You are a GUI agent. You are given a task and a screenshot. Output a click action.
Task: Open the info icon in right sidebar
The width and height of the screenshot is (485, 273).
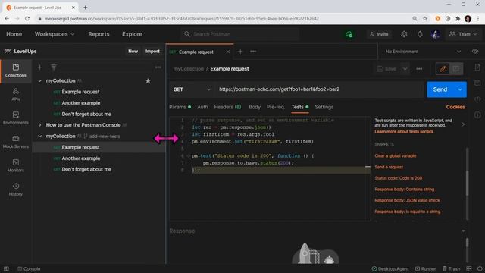477,115
